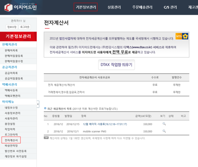Open 상품관리 top menu
198x167 pixels.
tap(114, 7)
